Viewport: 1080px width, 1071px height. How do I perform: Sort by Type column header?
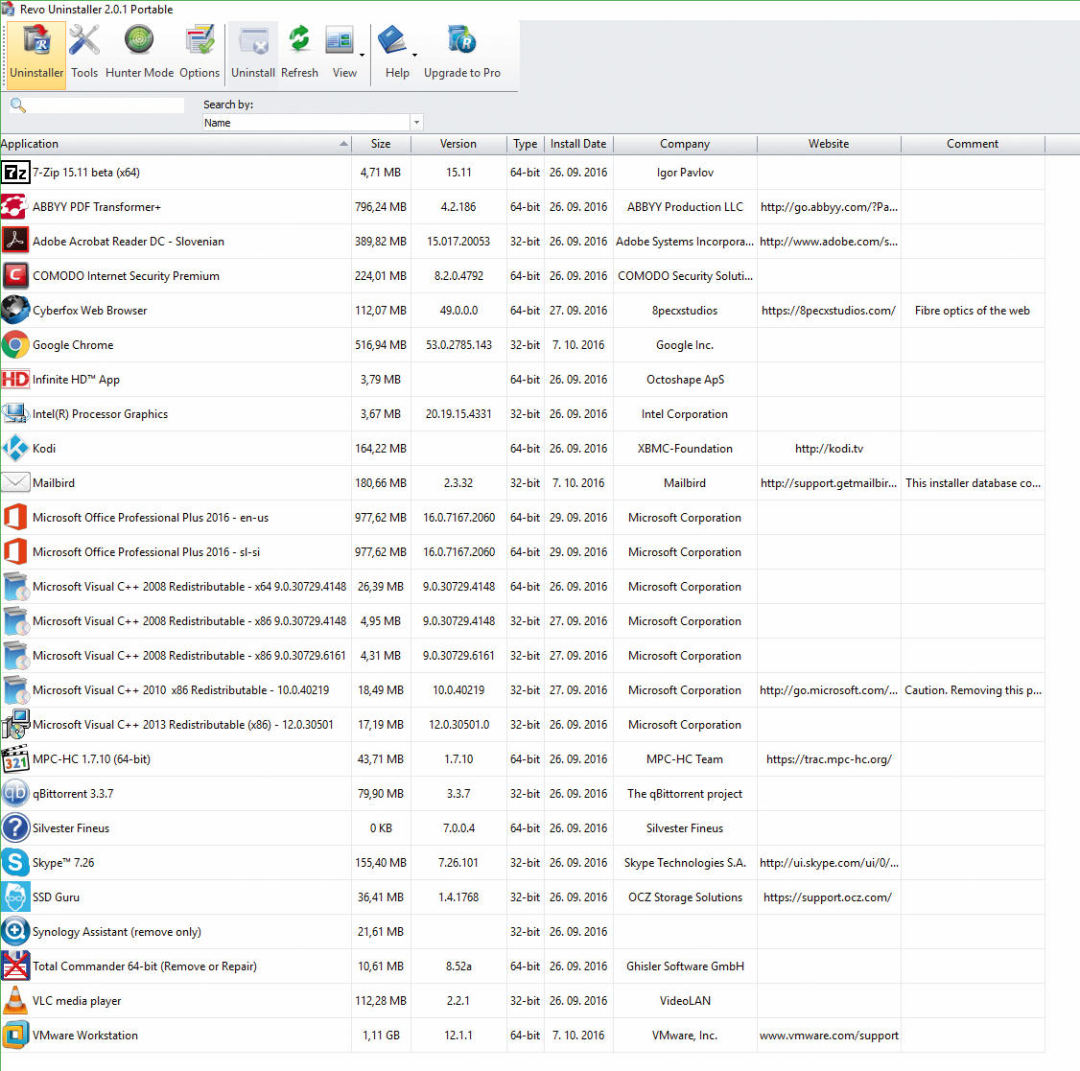tap(526, 144)
